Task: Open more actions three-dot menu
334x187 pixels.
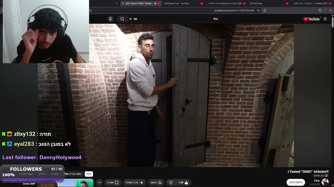Action: click(x=99, y=183)
